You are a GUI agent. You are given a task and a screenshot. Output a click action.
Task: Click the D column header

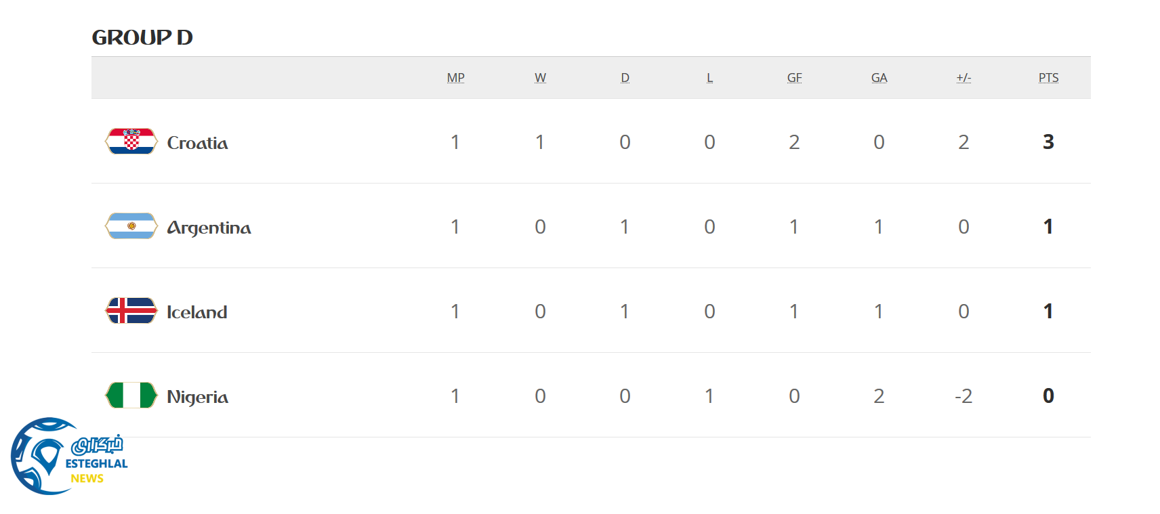pos(625,78)
